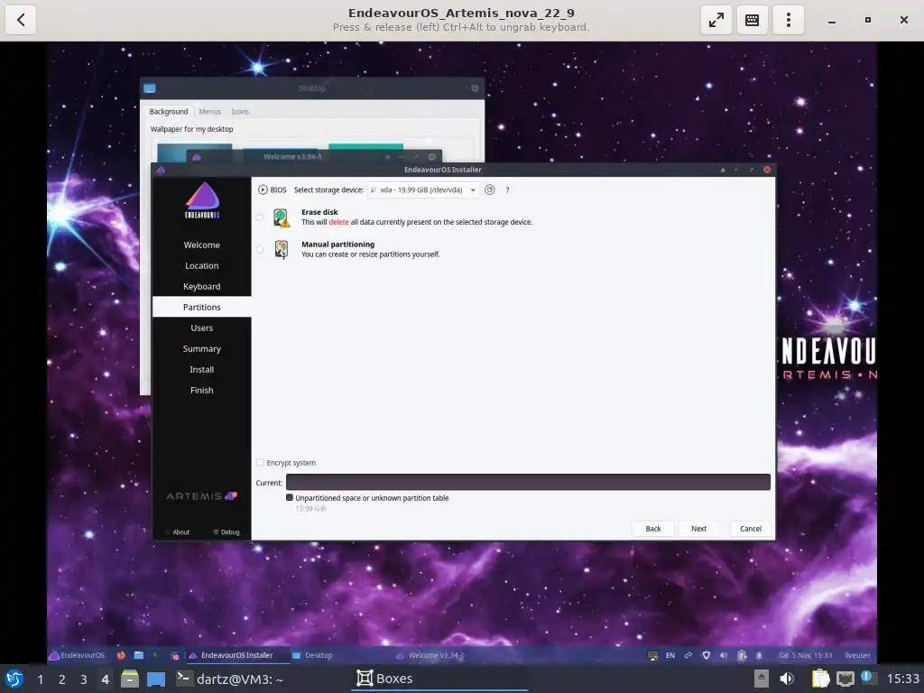This screenshot has height=693, width=924.
Task: Click the shield tray icon in guest
Action: (706, 655)
